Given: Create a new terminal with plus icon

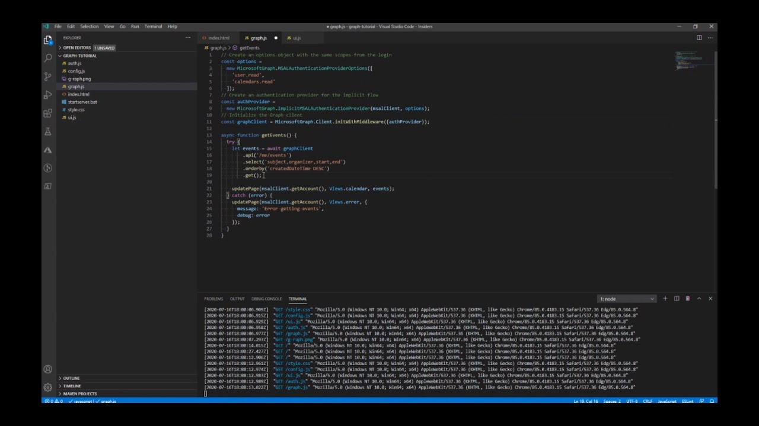Looking at the screenshot, I should tap(665, 299).
